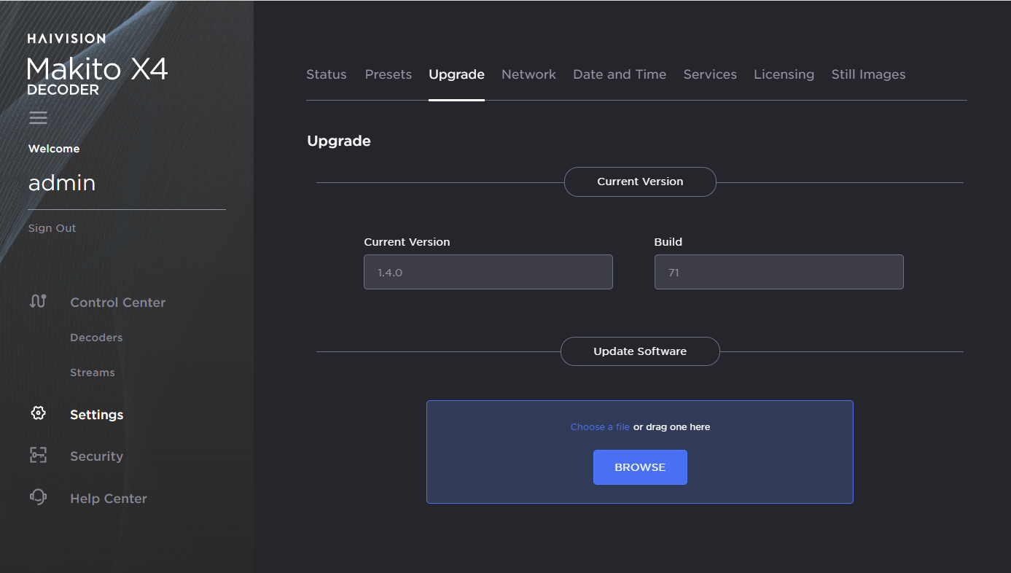Open the Date and Time tab
The image size is (1011, 573).
[x=620, y=74]
